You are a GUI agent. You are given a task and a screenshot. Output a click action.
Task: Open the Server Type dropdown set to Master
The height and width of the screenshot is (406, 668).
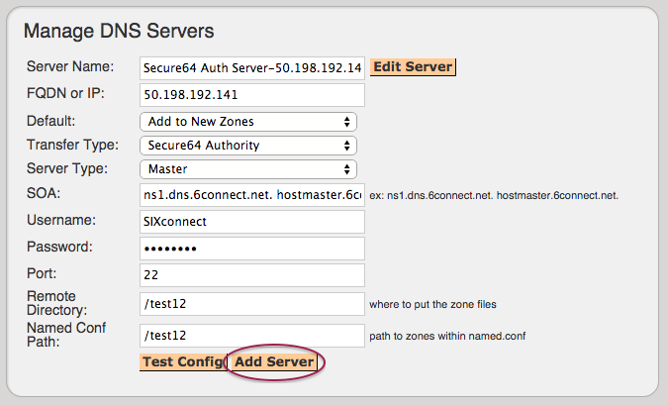248,169
